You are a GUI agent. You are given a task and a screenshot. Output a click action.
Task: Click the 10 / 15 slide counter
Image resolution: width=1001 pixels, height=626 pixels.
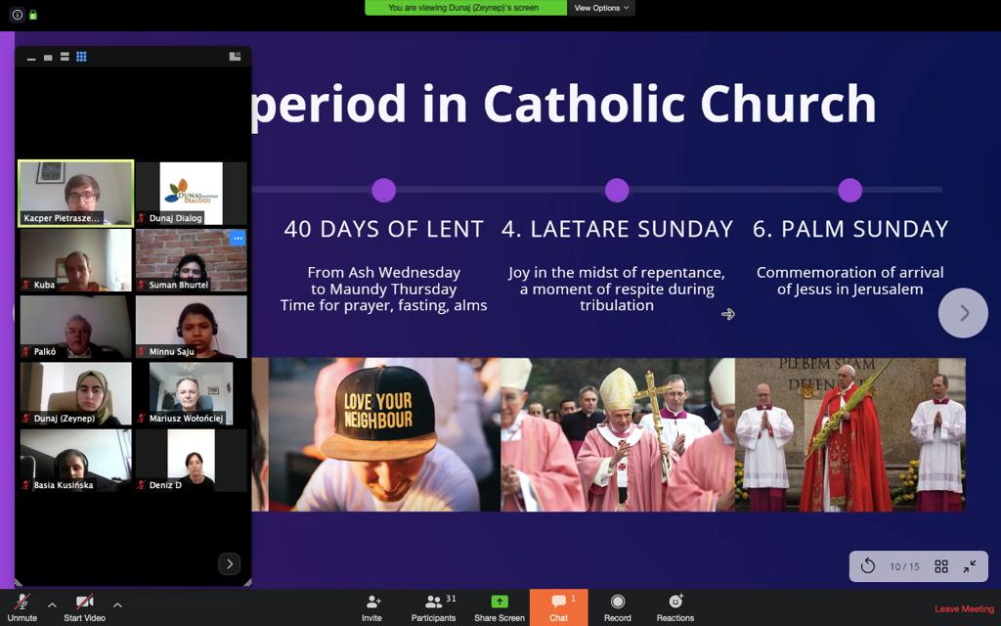(904, 566)
